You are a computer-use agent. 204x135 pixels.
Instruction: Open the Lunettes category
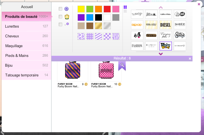(27, 26)
